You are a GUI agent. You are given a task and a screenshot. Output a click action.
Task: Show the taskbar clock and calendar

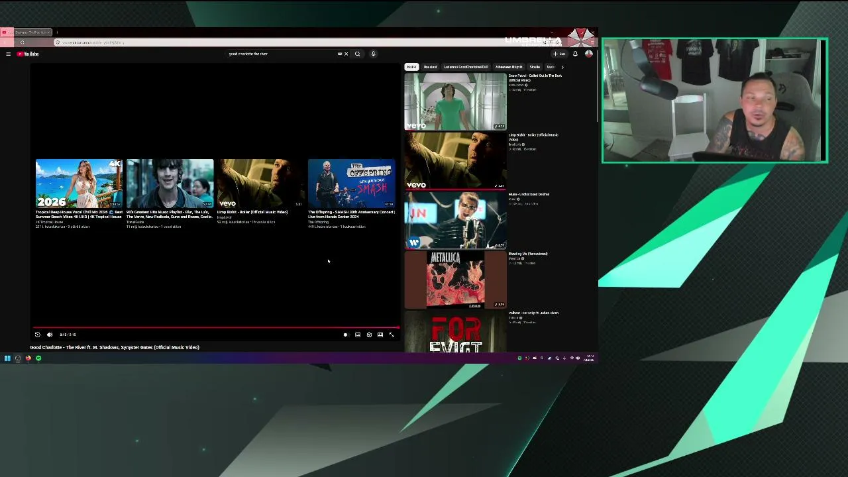click(x=589, y=358)
